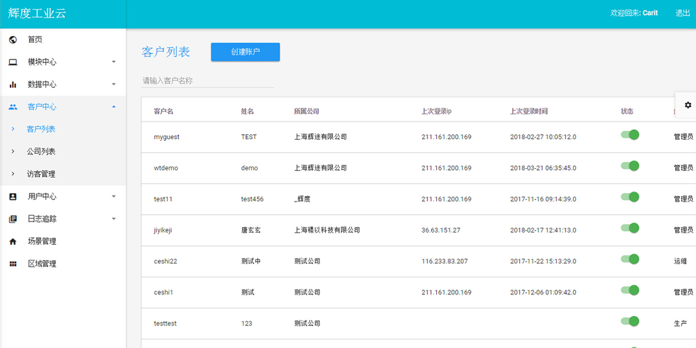Click the laptop icon for 模块中心
696x348 pixels.
(13, 62)
